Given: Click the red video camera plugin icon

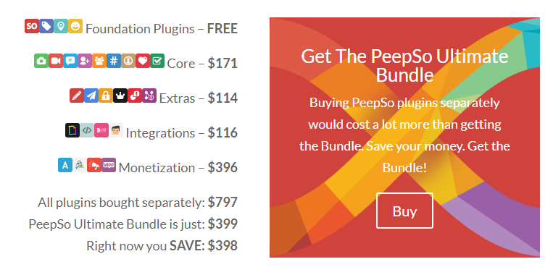Looking at the screenshot, I should tap(56, 61).
